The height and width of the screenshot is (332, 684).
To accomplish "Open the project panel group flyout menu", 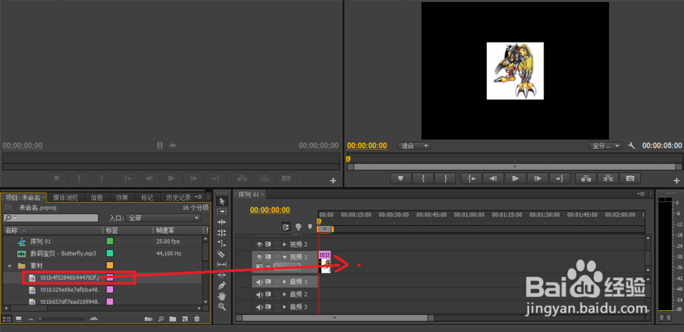I will (x=198, y=197).
